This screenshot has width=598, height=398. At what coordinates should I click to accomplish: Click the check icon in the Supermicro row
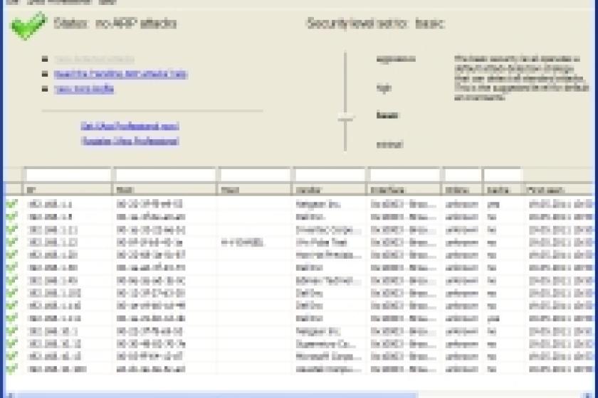(x=12, y=344)
